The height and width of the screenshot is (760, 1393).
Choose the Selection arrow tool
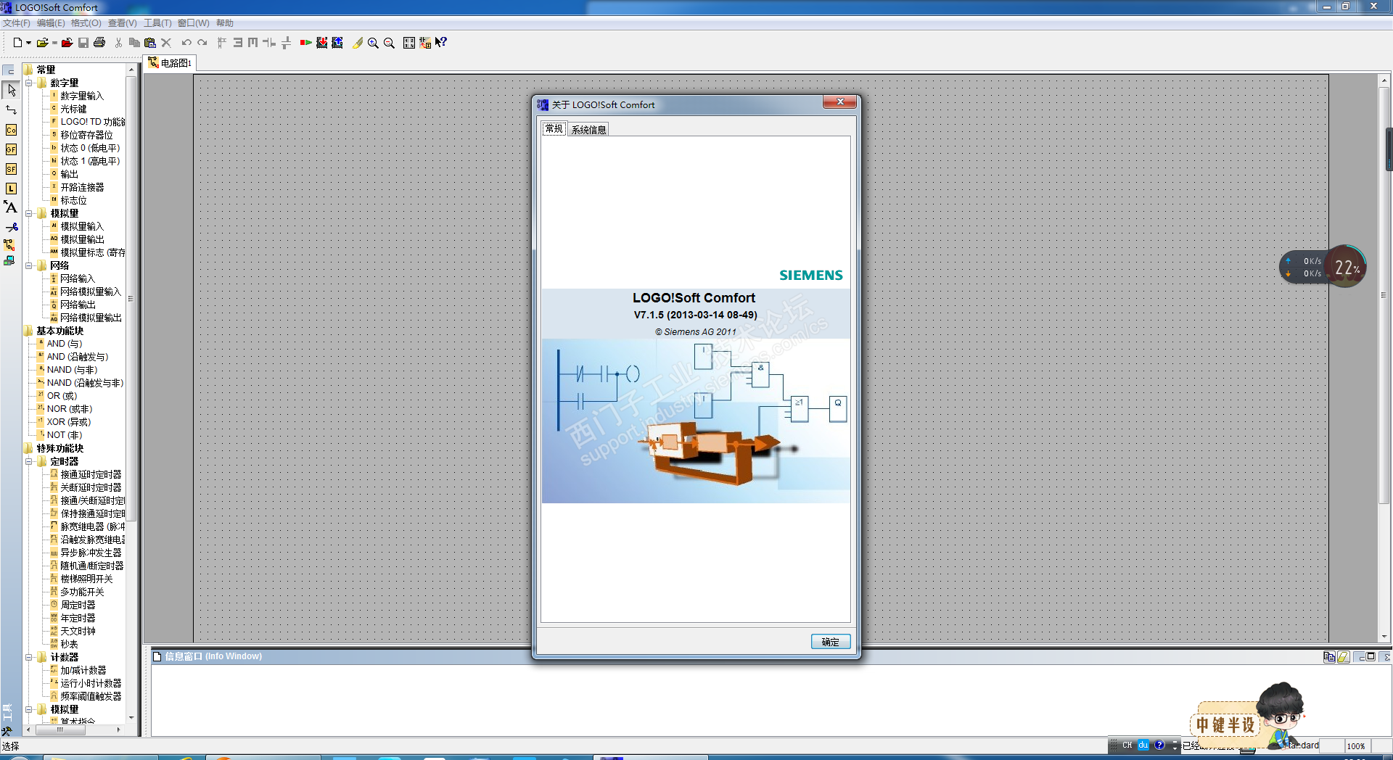(11, 90)
